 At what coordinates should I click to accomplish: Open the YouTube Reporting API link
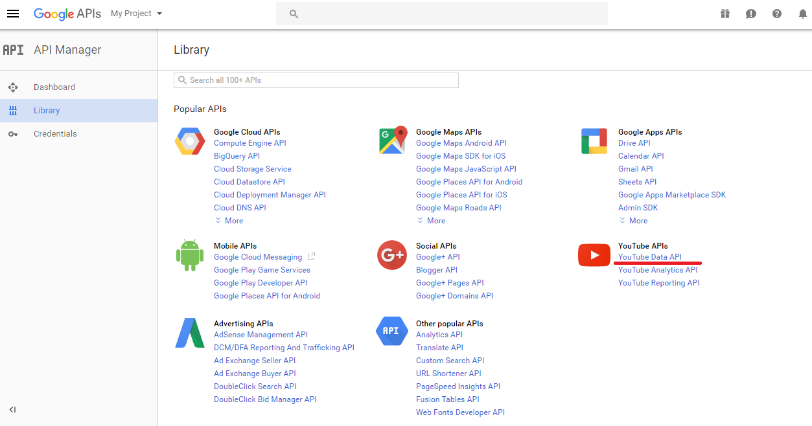659,283
